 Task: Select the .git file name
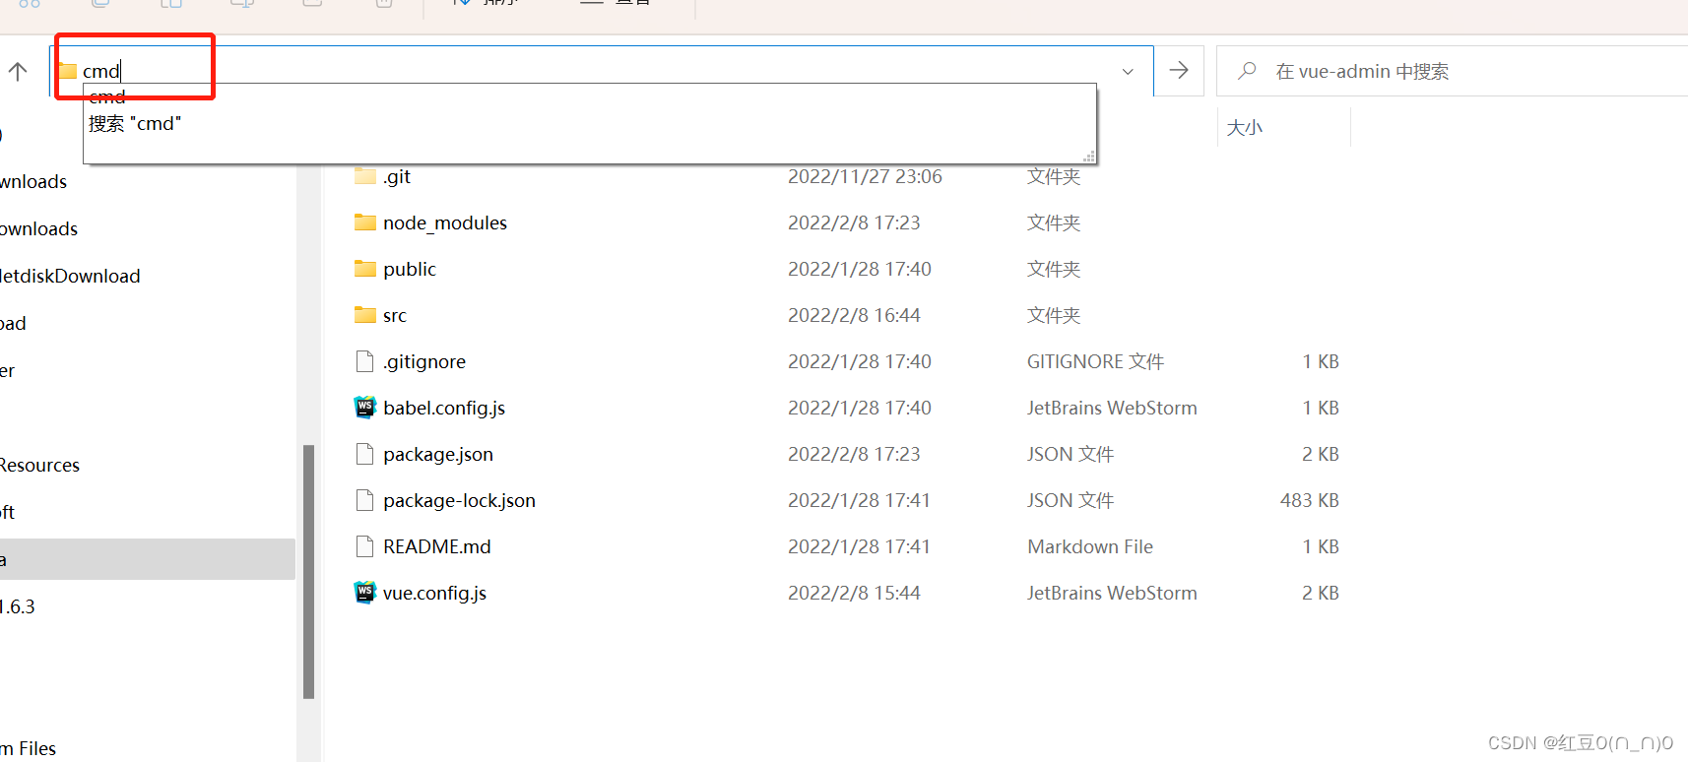[x=397, y=177]
